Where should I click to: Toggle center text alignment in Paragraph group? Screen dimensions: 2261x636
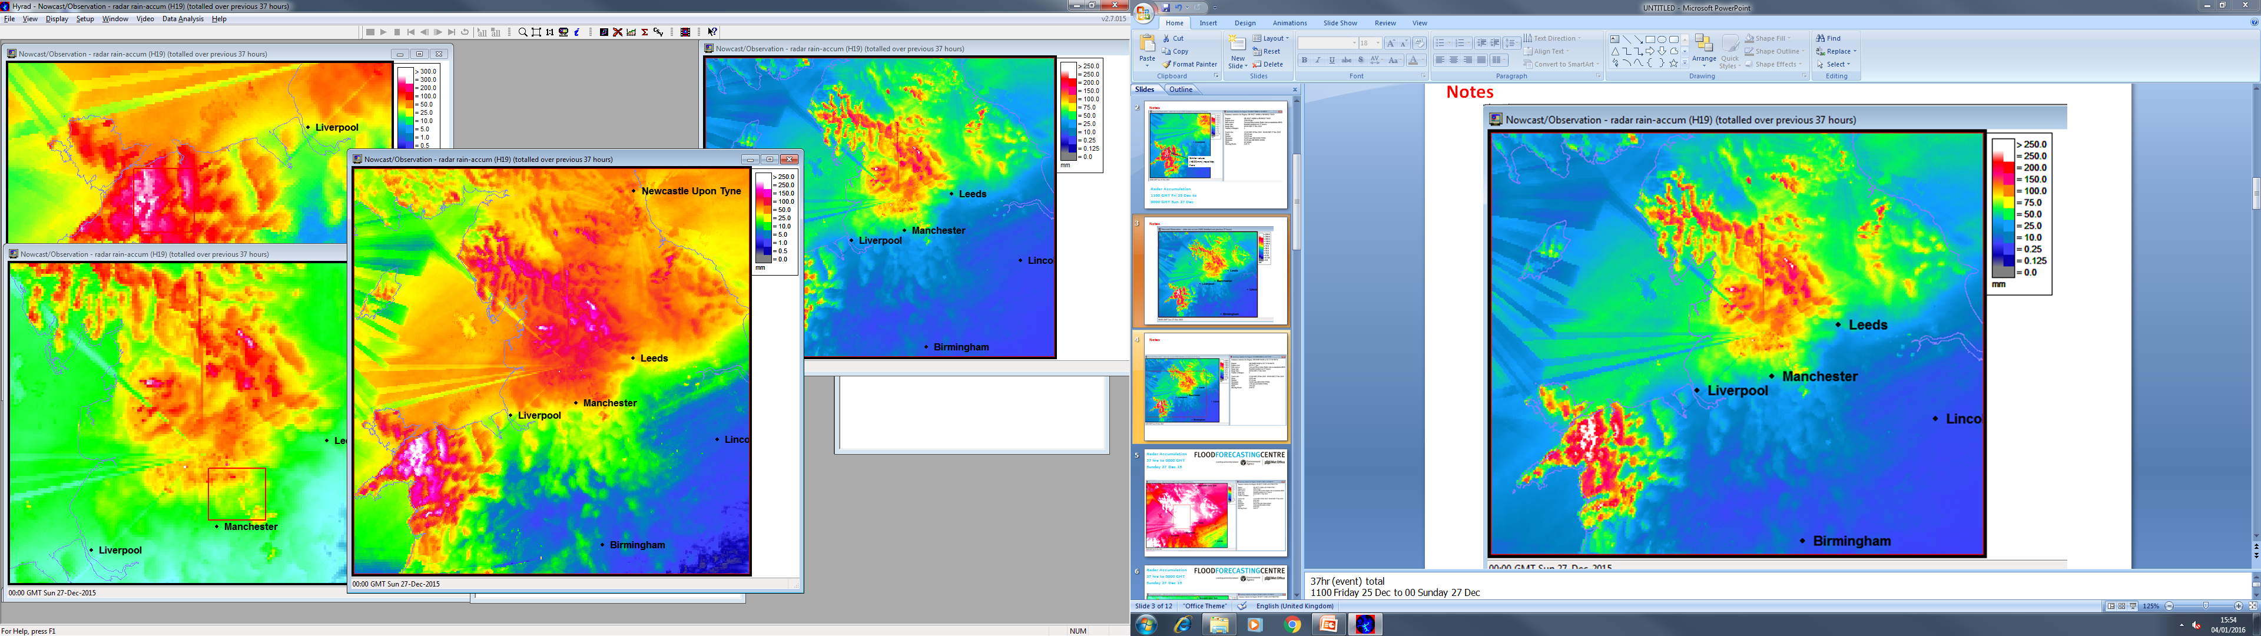coord(1454,59)
